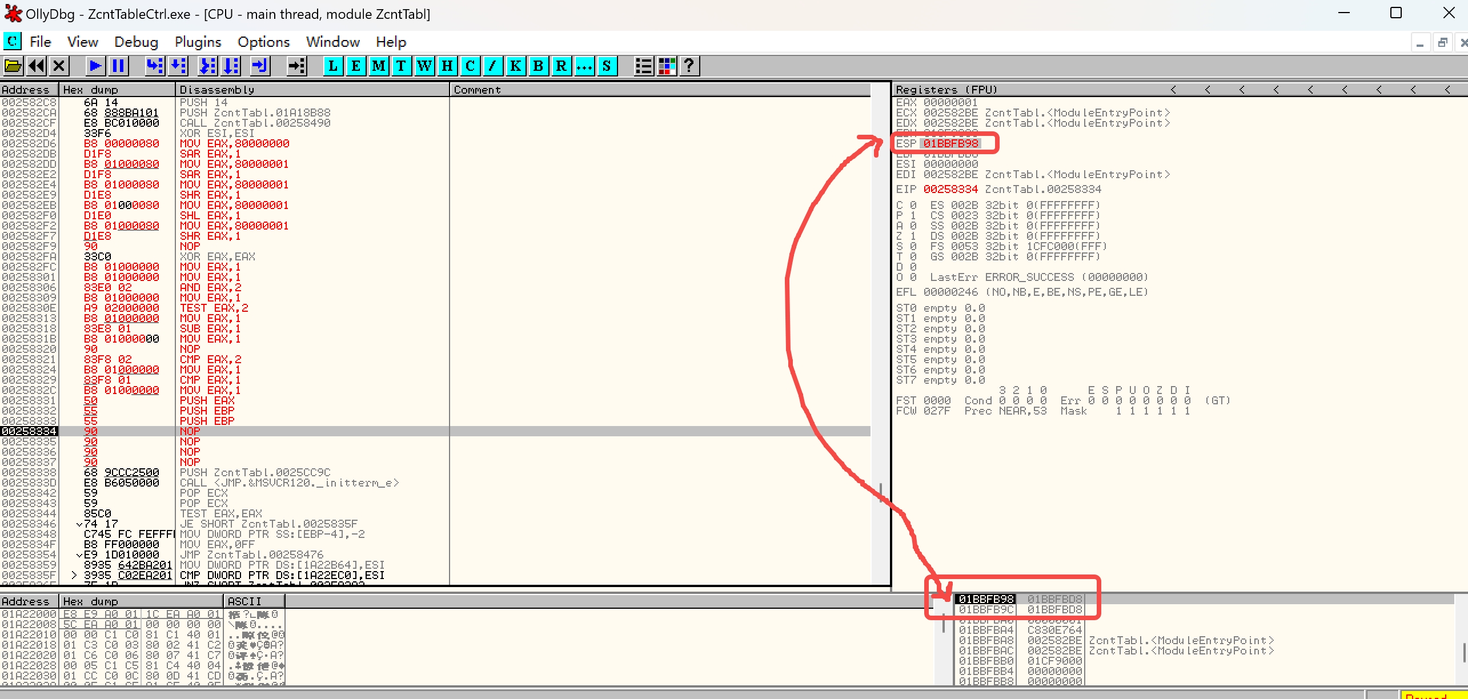
Task: Click the Step into toolbar icon
Action: coord(154,66)
